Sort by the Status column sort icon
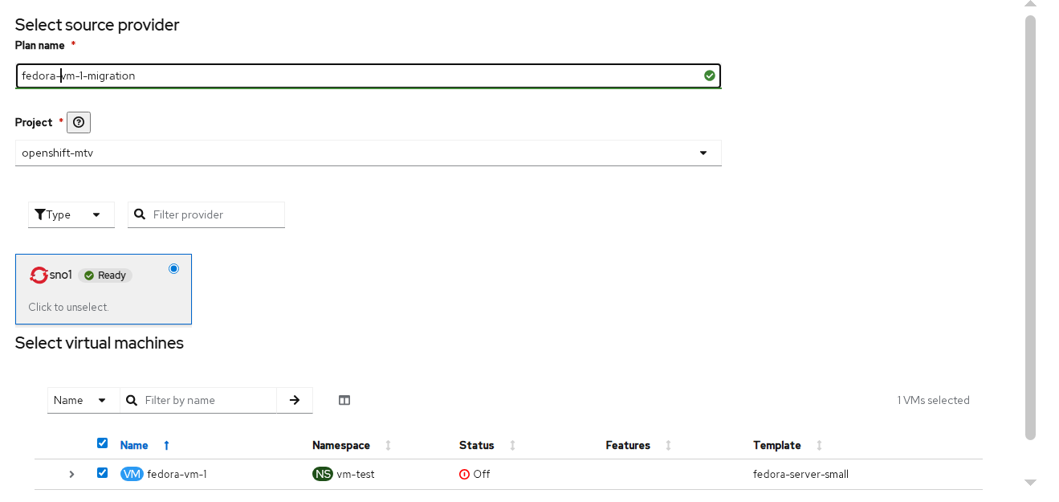The height and width of the screenshot is (502, 1059). [513, 445]
